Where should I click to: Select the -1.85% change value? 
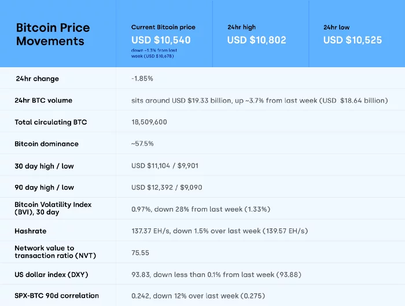pos(142,78)
